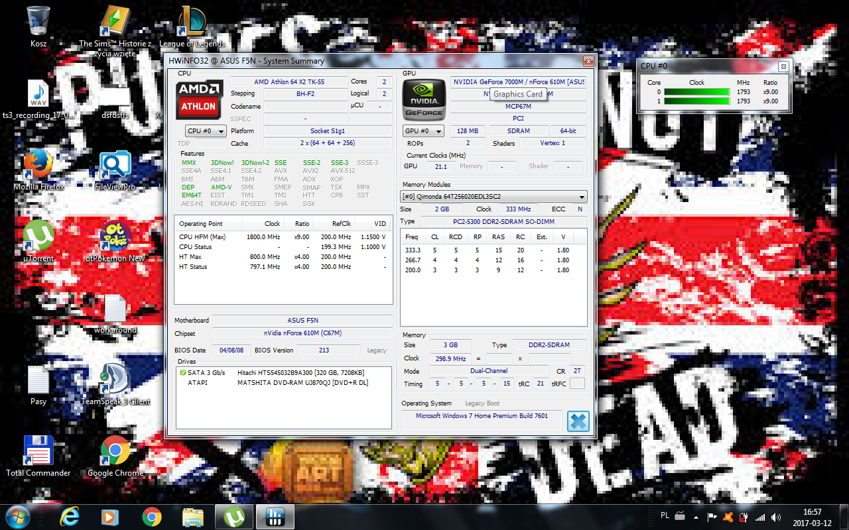
Task: Click the HWiNFO taskbar button
Action: click(x=275, y=516)
